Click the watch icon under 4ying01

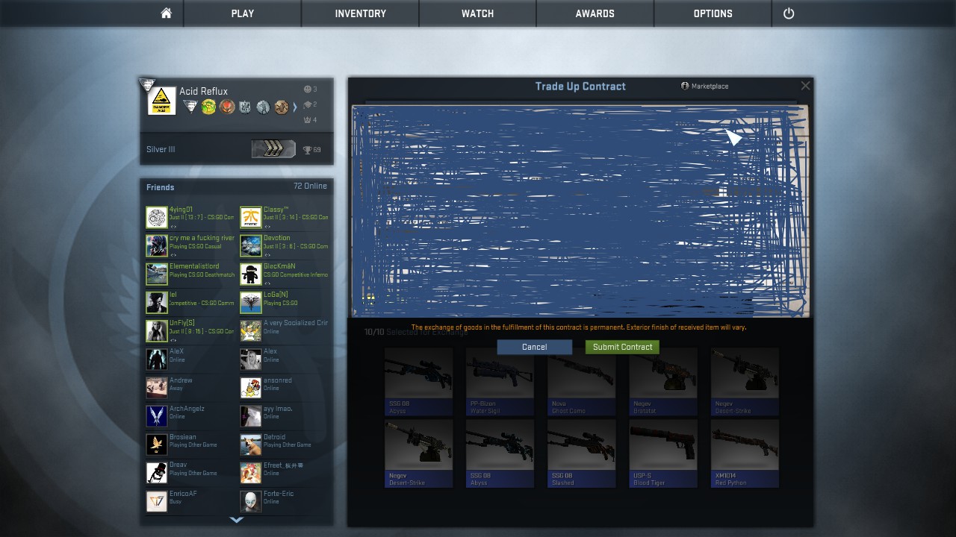pos(173,226)
